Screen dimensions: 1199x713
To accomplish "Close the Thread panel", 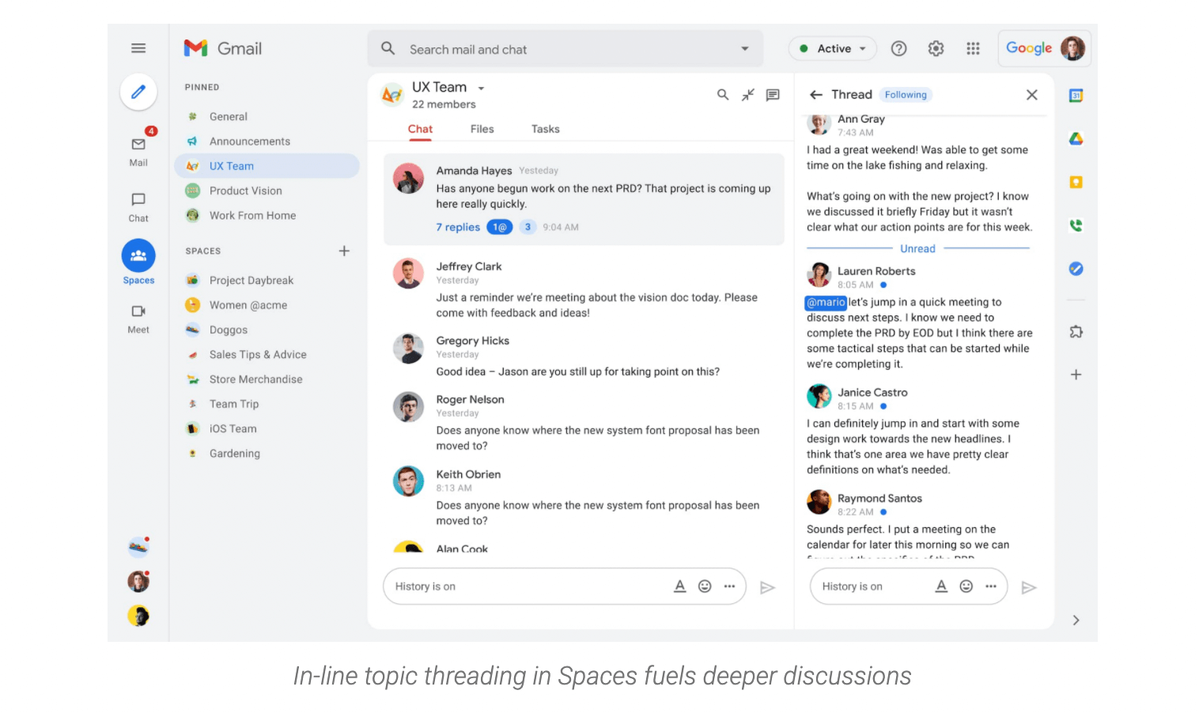I will (x=1031, y=95).
